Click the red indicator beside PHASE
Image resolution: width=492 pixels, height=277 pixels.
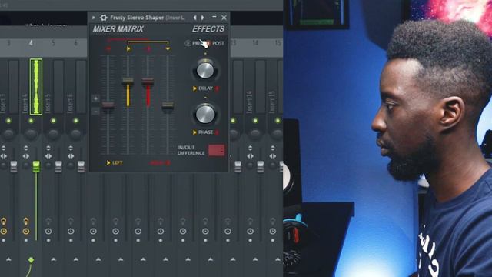click(217, 132)
